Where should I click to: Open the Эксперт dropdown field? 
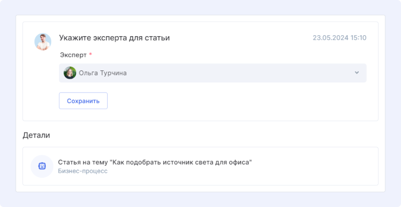coord(213,73)
